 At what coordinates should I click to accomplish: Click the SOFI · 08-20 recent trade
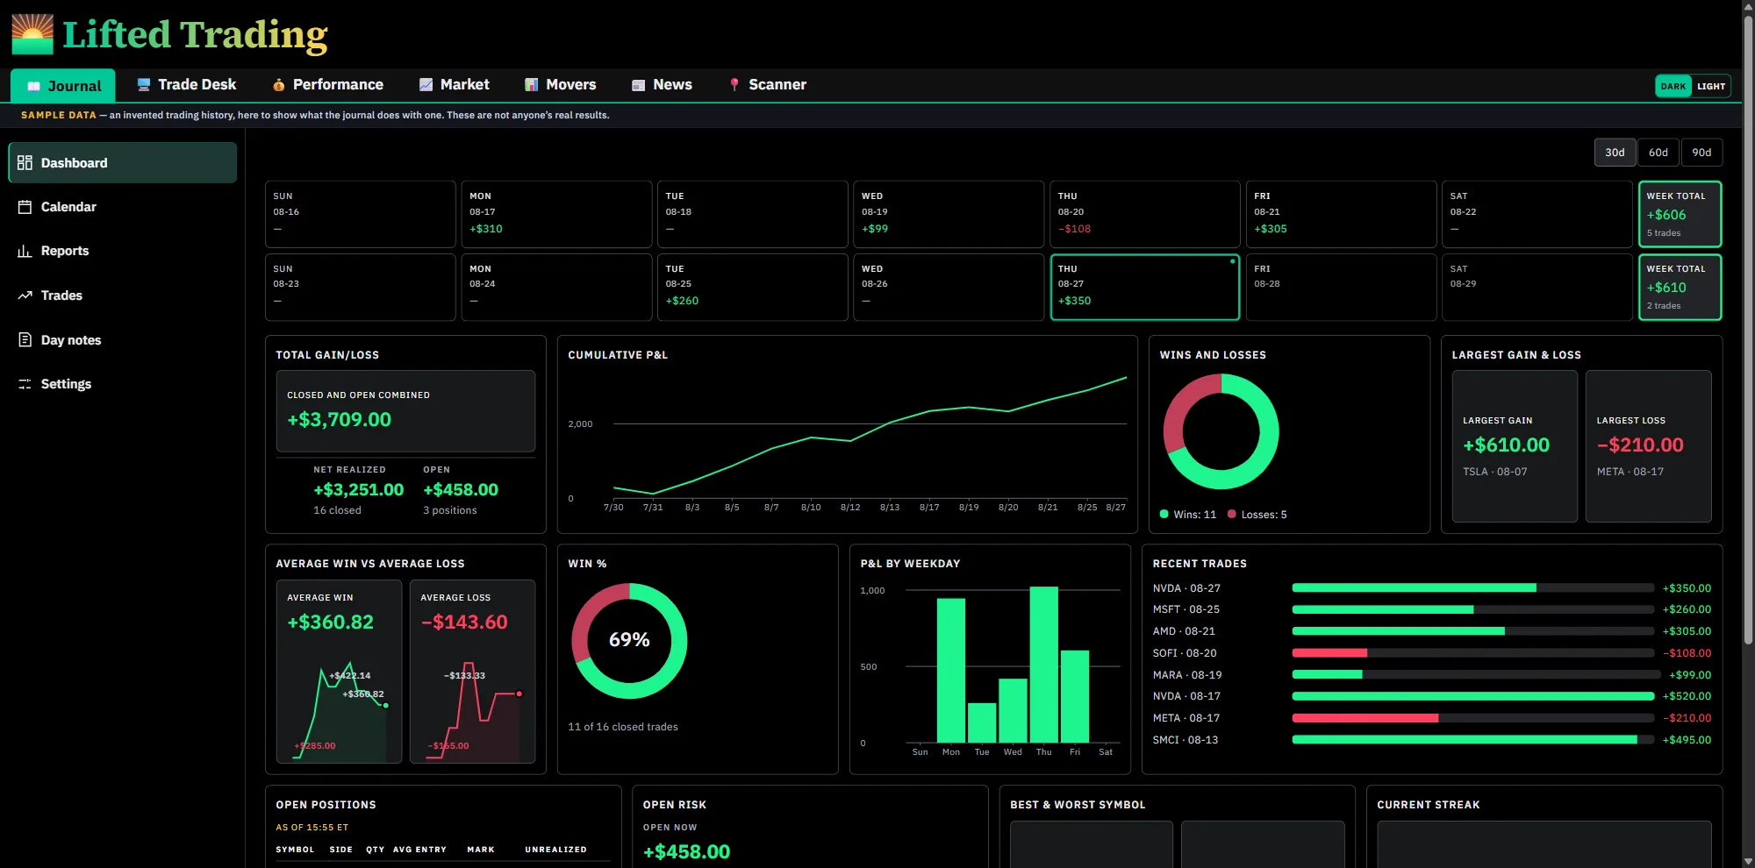[x=1432, y=653]
